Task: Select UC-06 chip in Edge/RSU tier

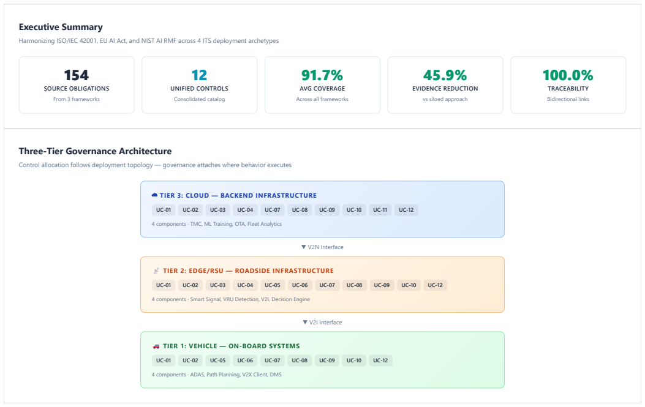Action: (x=300, y=285)
